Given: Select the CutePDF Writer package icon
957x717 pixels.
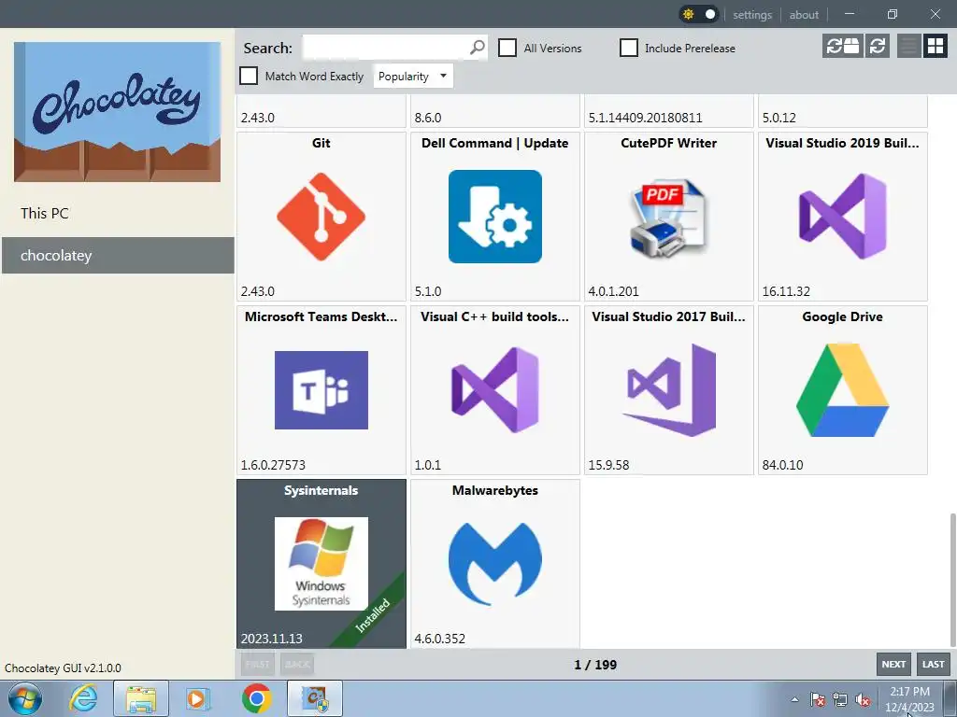Looking at the screenshot, I should tap(669, 217).
